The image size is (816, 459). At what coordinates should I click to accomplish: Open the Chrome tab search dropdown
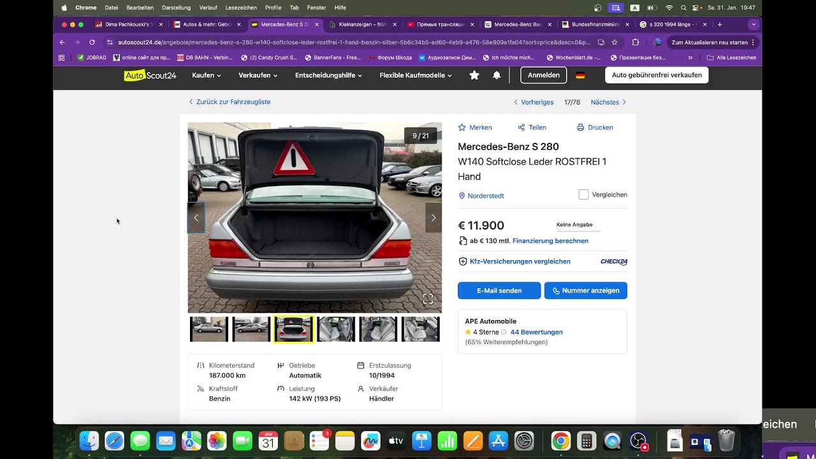(754, 25)
